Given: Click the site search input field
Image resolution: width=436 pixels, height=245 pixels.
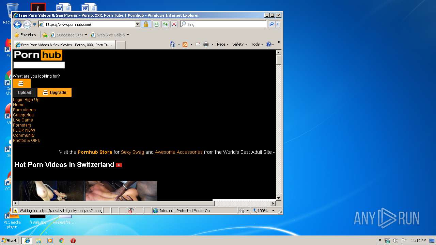Looking at the screenshot, I should click(x=39, y=65).
